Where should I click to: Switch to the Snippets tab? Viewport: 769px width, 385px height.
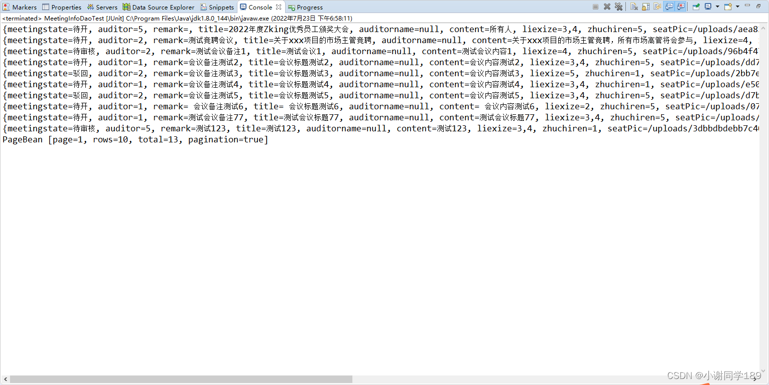pyautogui.click(x=217, y=7)
